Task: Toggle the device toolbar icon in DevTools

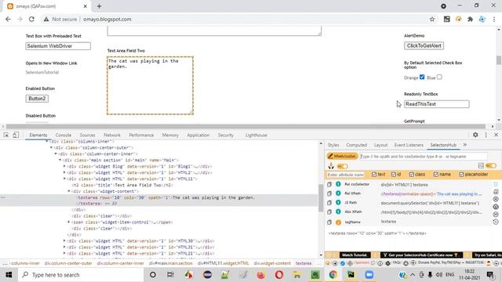Action: click(16, 135)
